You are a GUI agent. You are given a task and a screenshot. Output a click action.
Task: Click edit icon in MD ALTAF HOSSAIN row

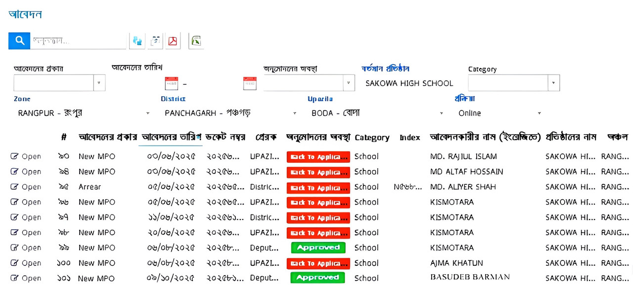tap(14, 172)
